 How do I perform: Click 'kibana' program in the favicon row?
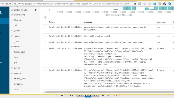point(161,48)
